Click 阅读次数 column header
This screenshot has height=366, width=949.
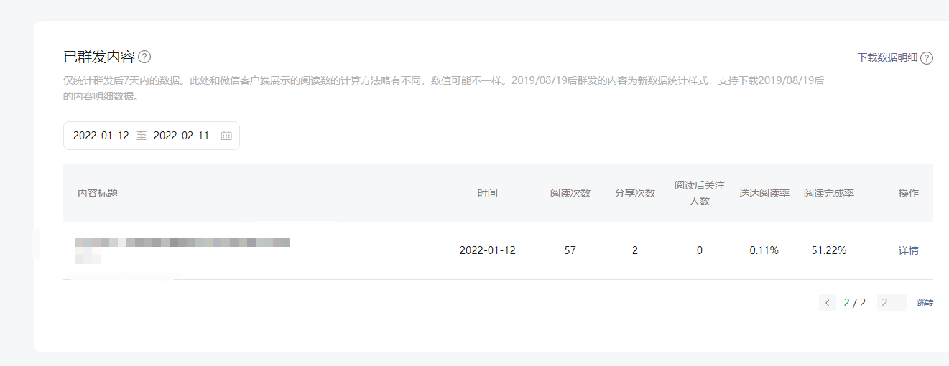click(570, 193)
